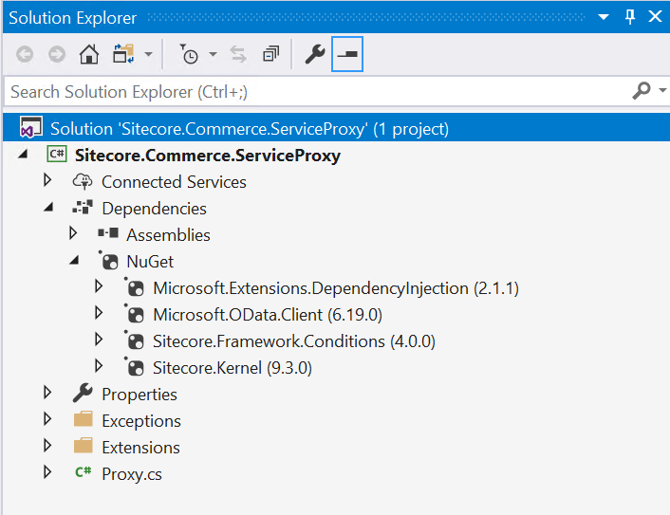Collapse the NuGet node
Image resolution: width=670 pixels, height=515 pixels.
click(x=74, y=261)
